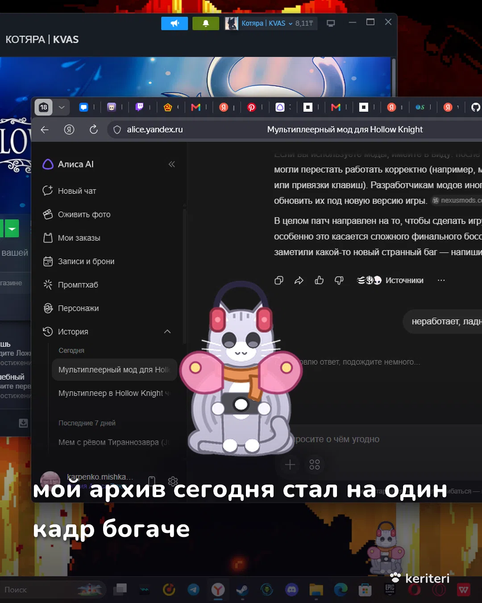Image resolution: width=482 pixels, height=603 pixels.
Task: Open File Explorer from the taskbar
Action: pos(316,590)
